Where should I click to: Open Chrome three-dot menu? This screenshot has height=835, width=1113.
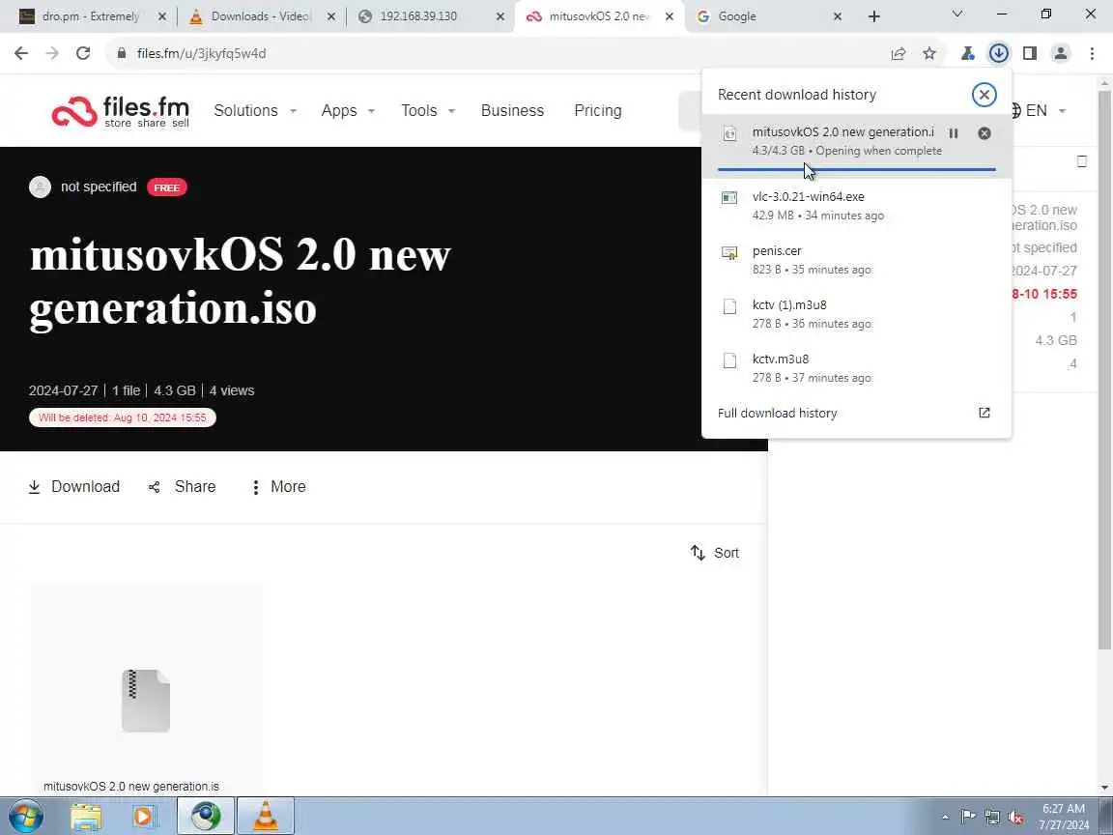(x=1092, y=53)
